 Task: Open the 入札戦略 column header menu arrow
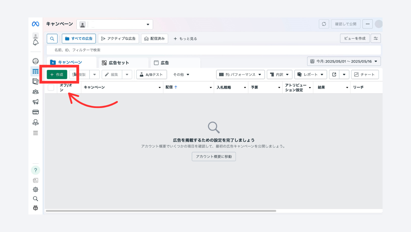(245, 88)
